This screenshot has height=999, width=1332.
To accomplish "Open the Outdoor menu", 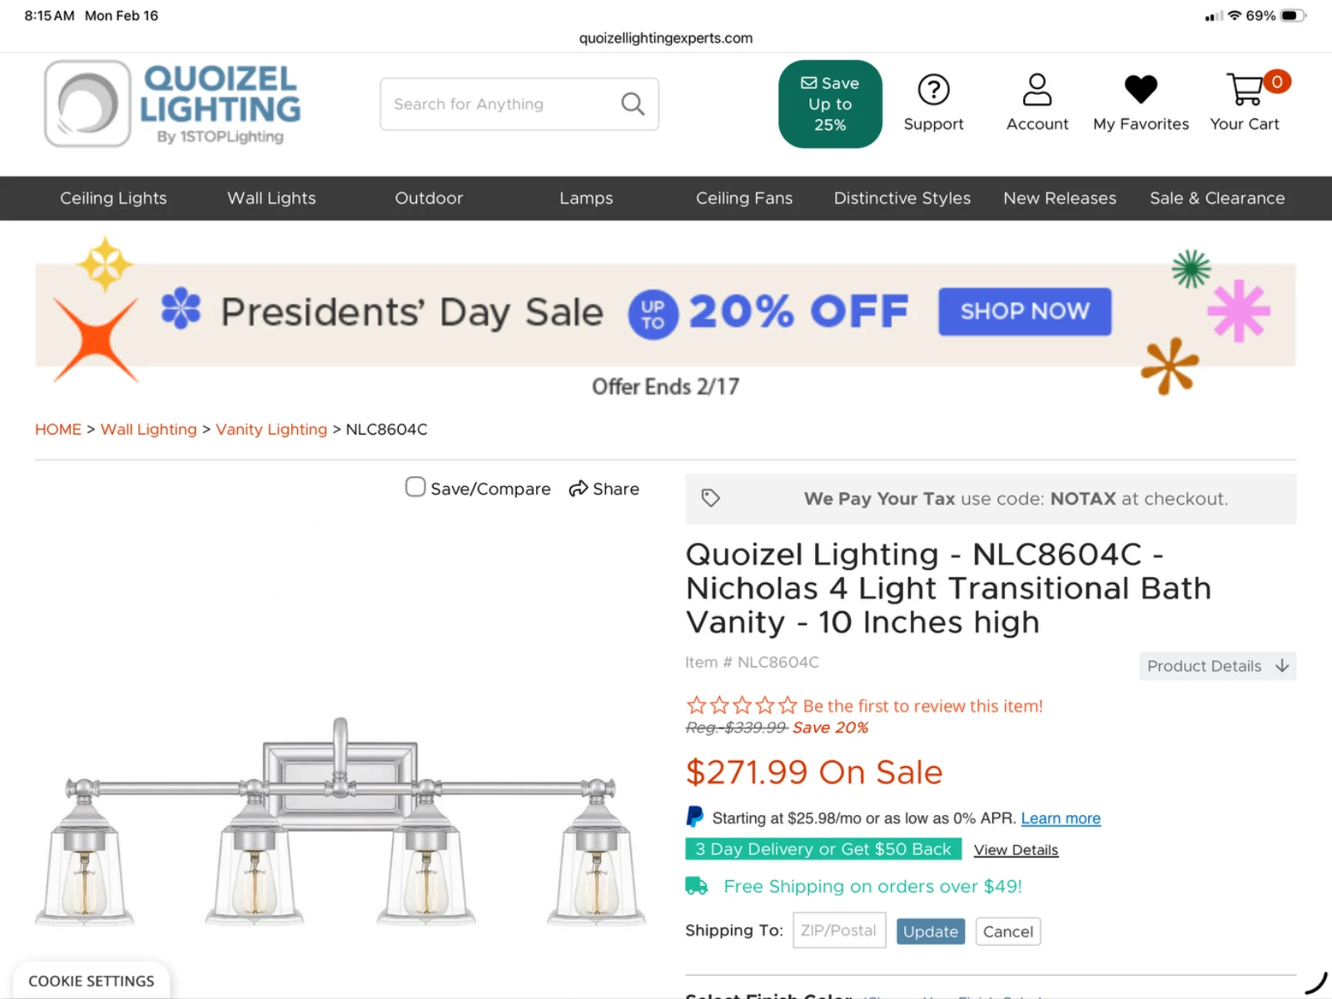I will 429,198.
